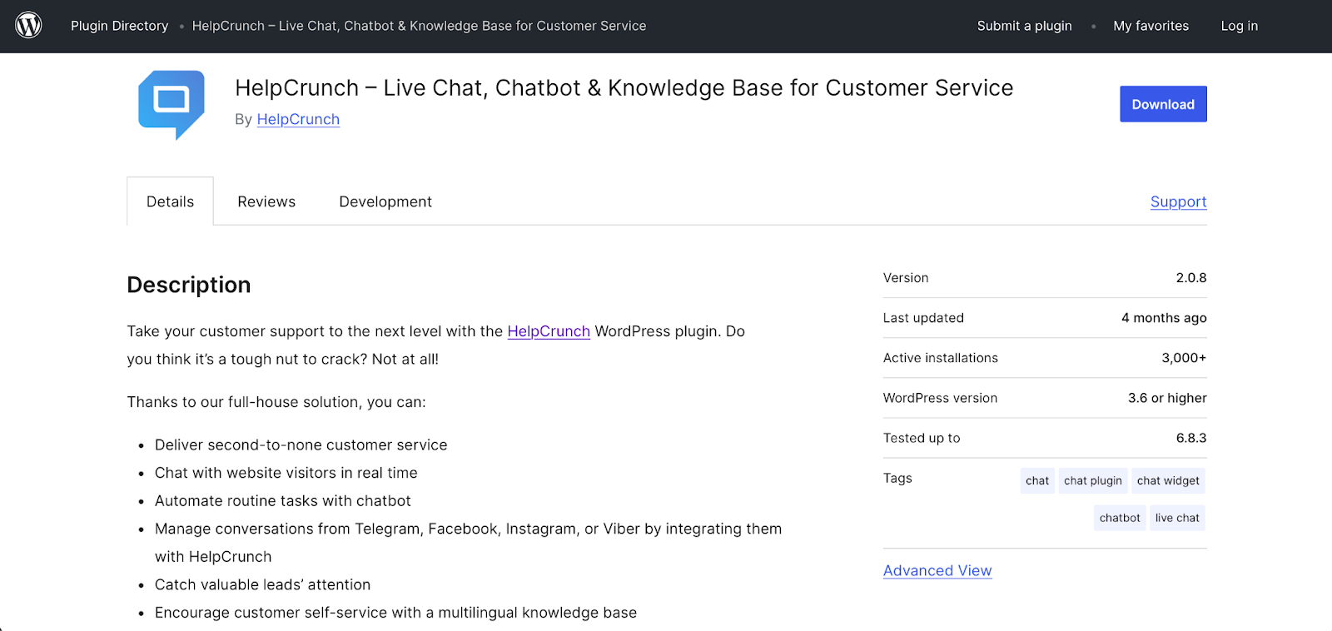Image resolution: width=1332 pixels, height=631 pixels.
Task: Download the HelpCrunch plugin
Action: (1163, 104)
